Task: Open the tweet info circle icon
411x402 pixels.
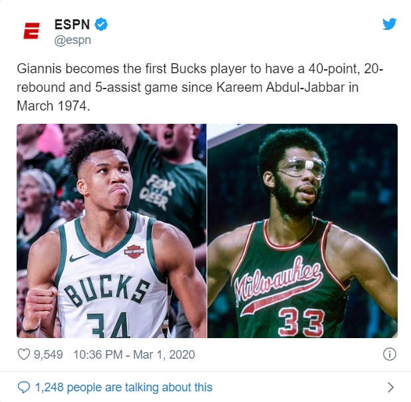Action: [x=390, y=354]
